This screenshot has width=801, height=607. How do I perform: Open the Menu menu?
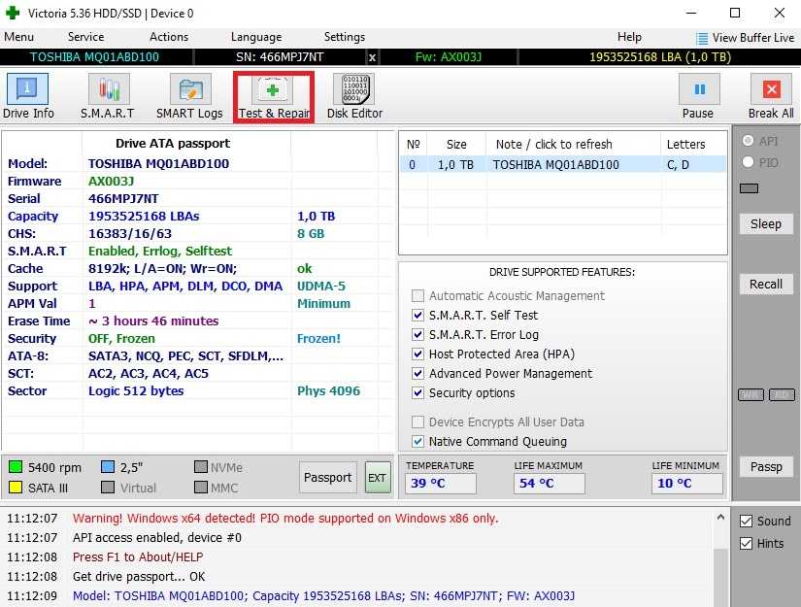click(x=18, y=37)
